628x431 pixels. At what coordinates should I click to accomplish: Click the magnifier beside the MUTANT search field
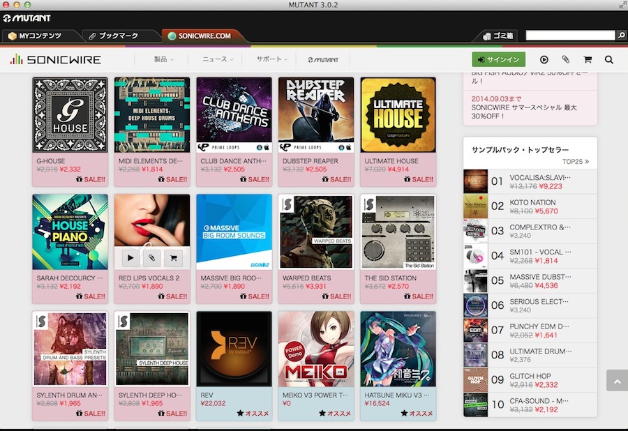621,35
